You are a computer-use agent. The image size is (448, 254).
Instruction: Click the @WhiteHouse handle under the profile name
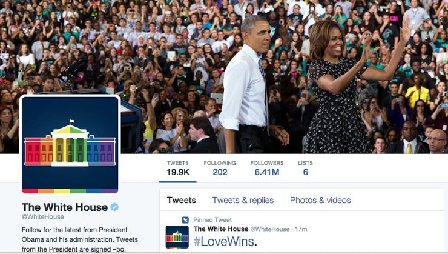point(43,217)
